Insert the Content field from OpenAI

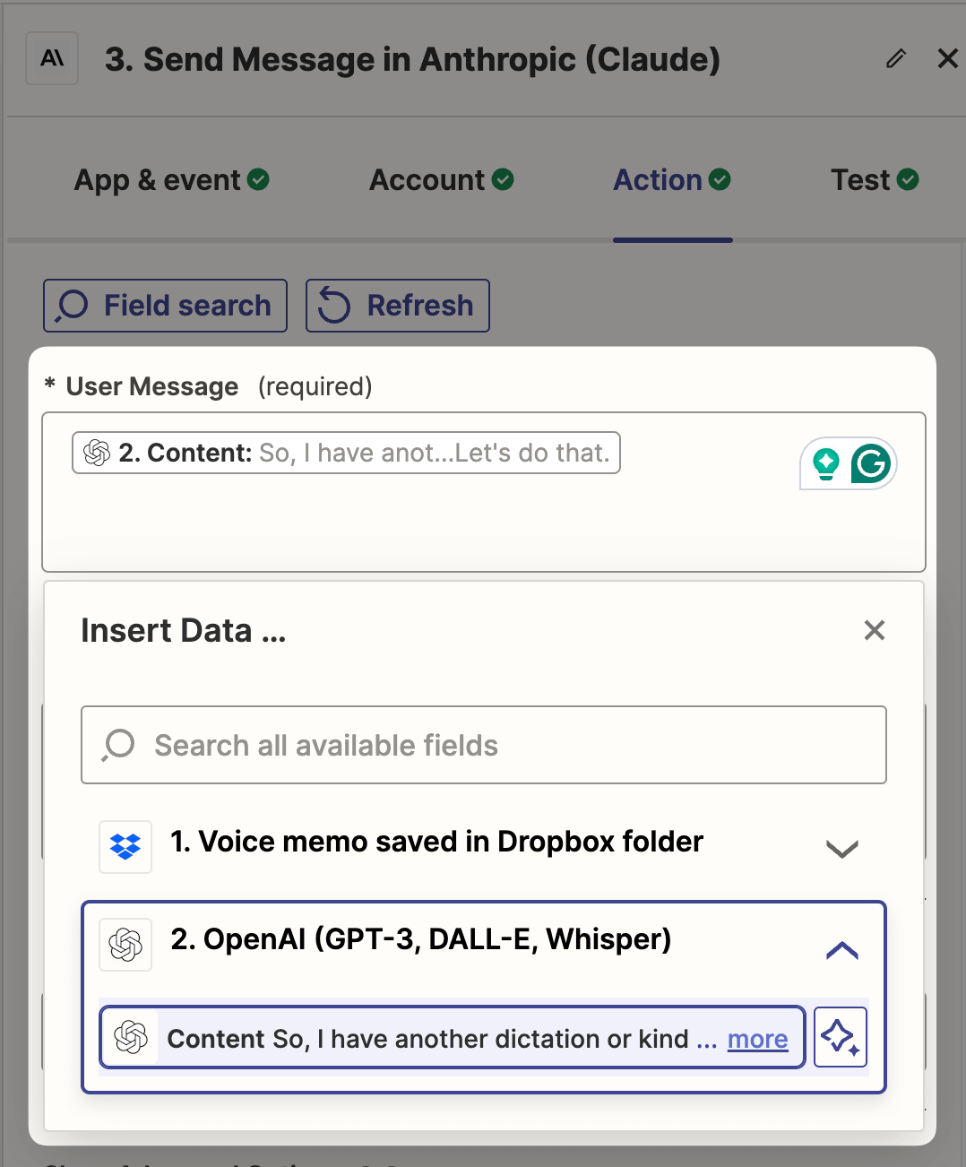coord(453,1038)
